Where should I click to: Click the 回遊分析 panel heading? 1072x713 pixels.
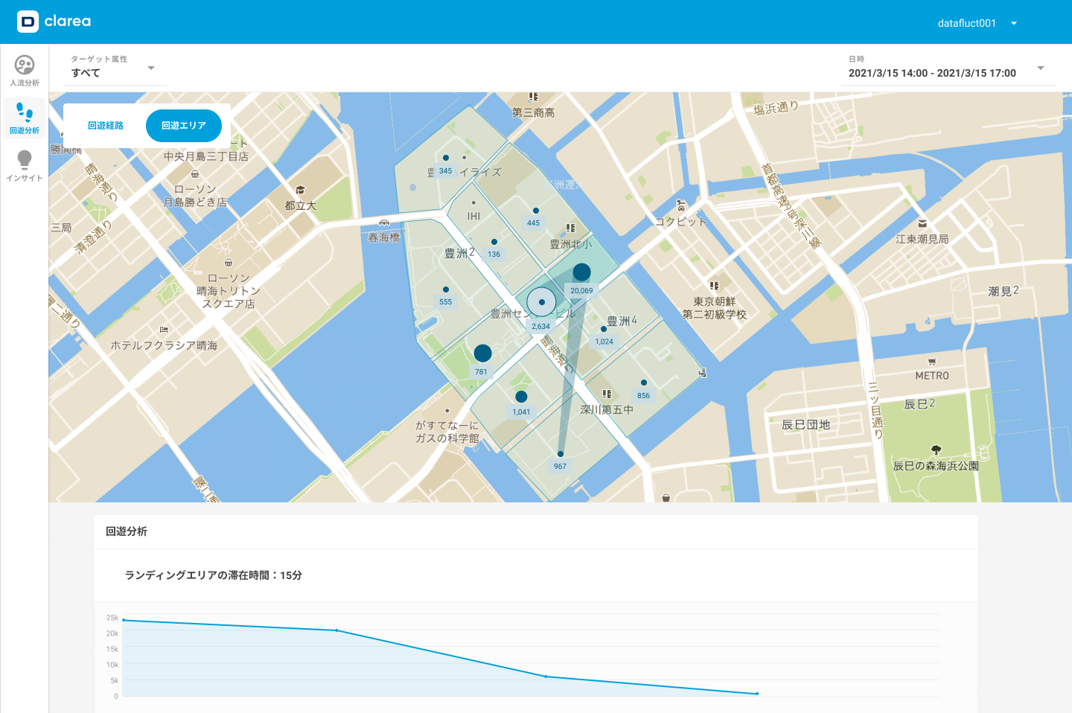127,531
